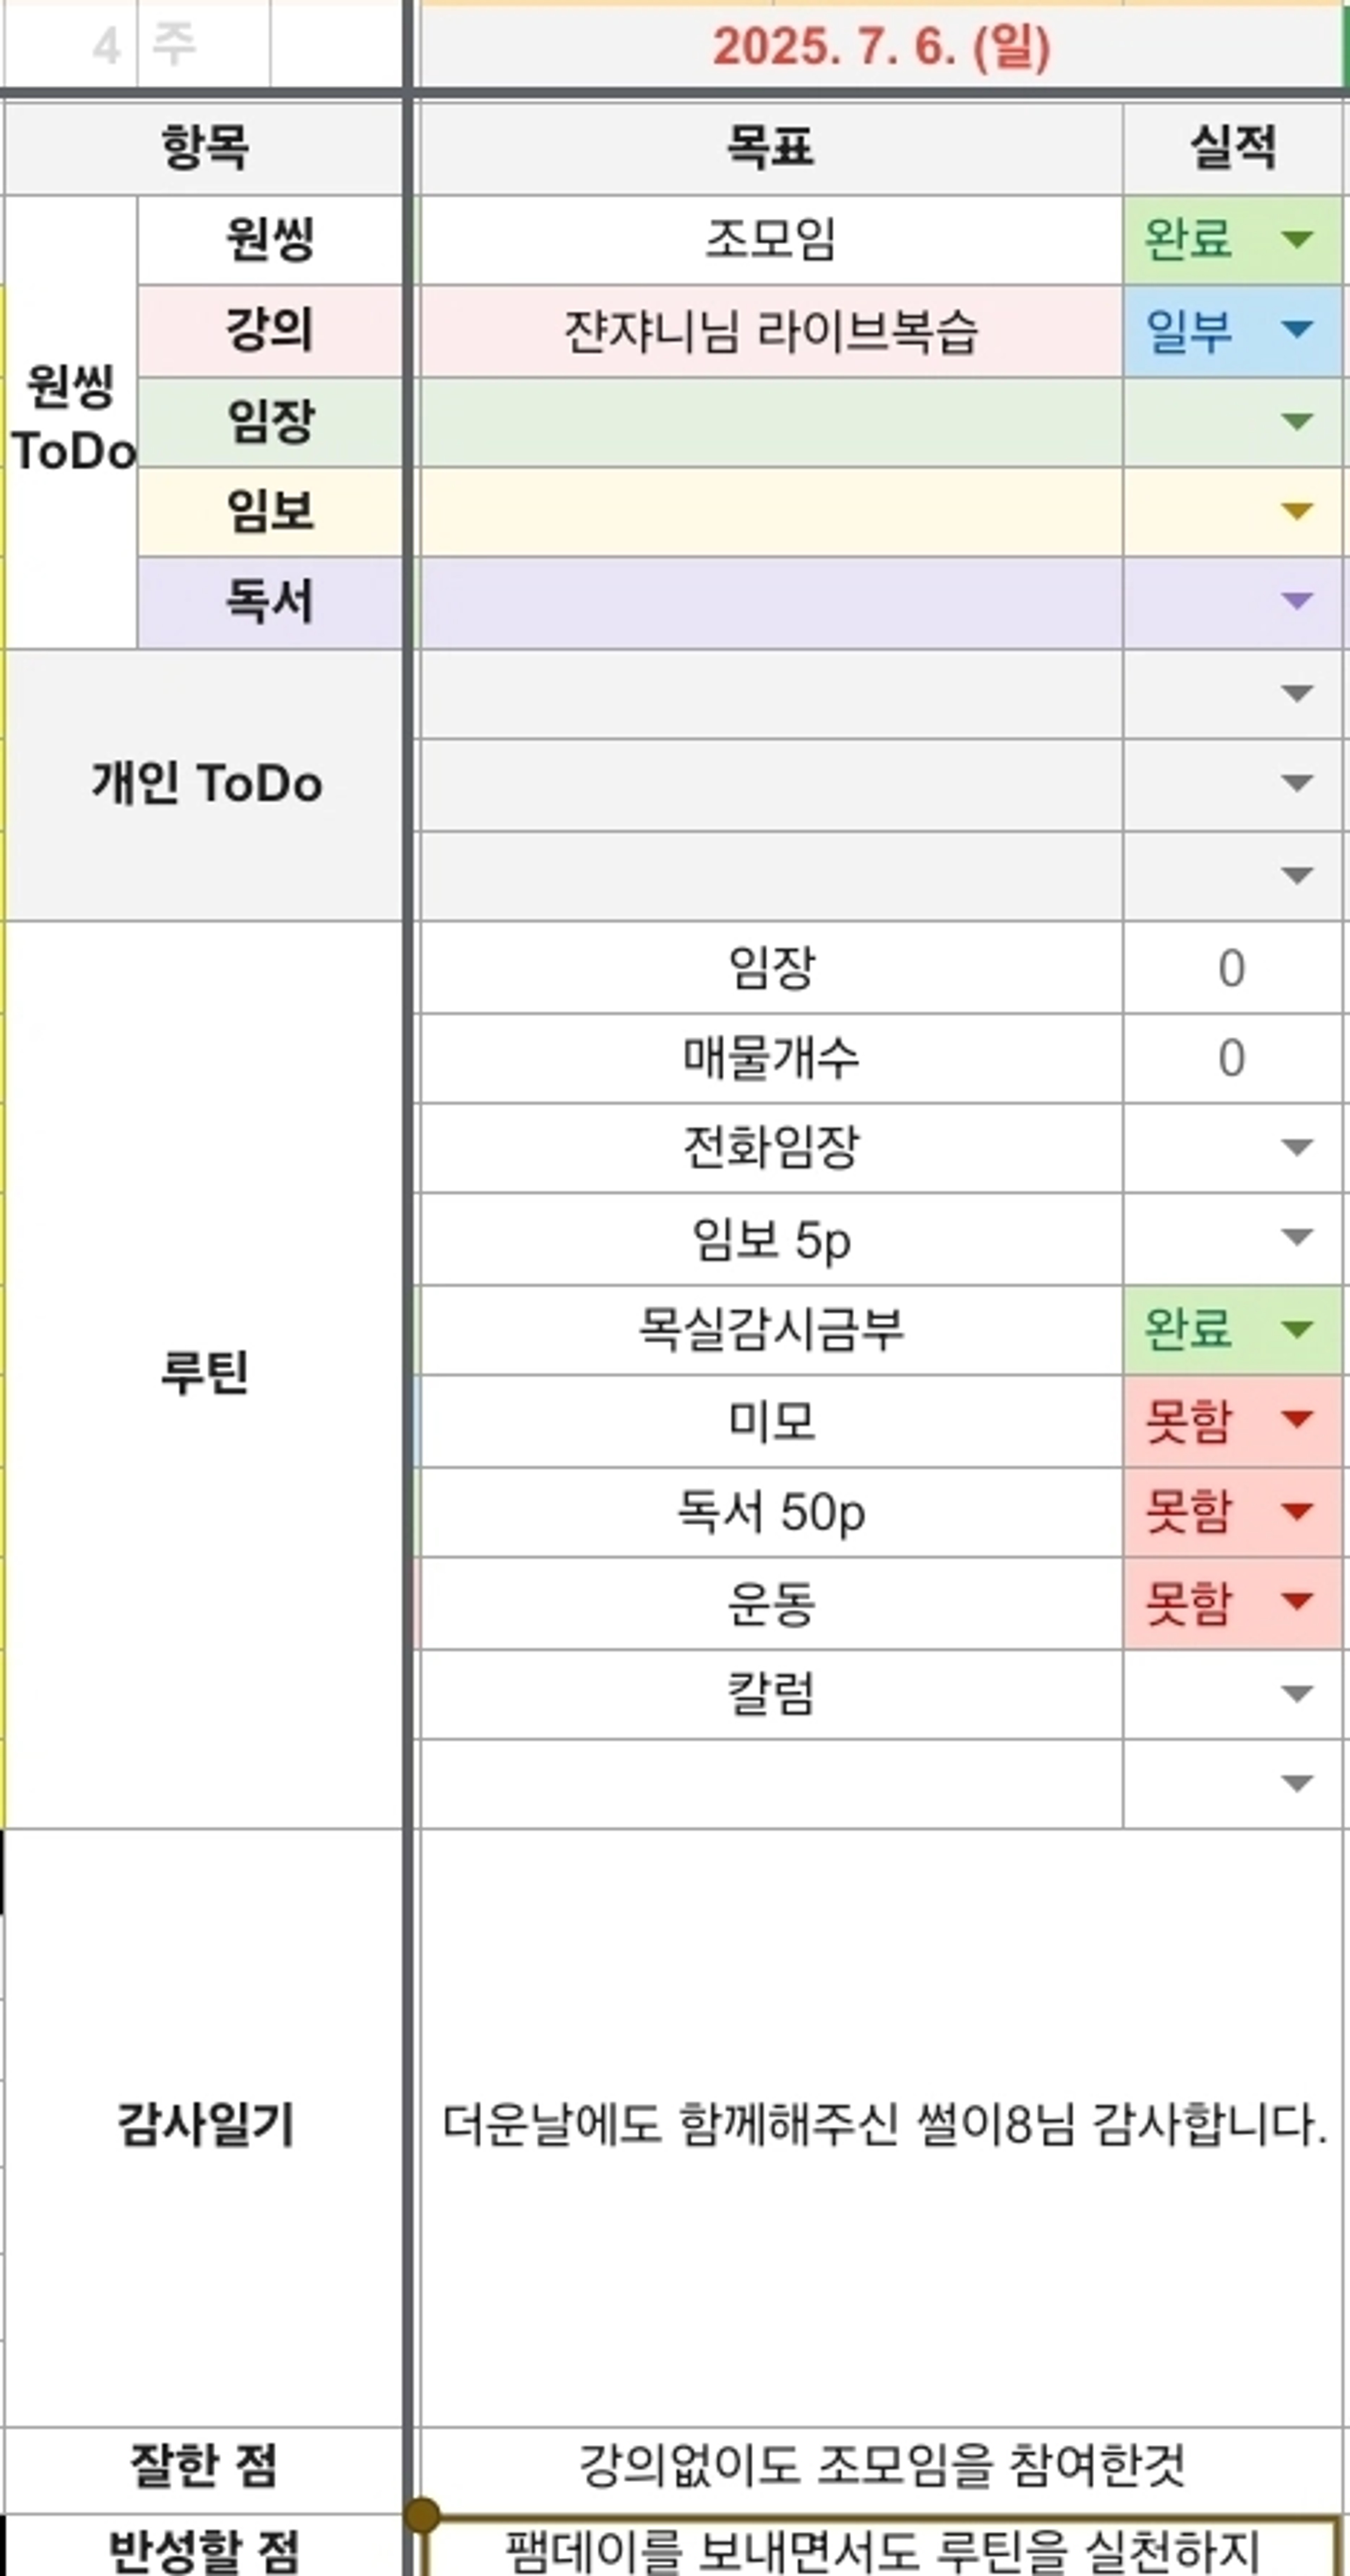Open the 임보 5p result dropdown arrow
The height and width of the screenshot is (2576, 1350).
point(1296,1238)
